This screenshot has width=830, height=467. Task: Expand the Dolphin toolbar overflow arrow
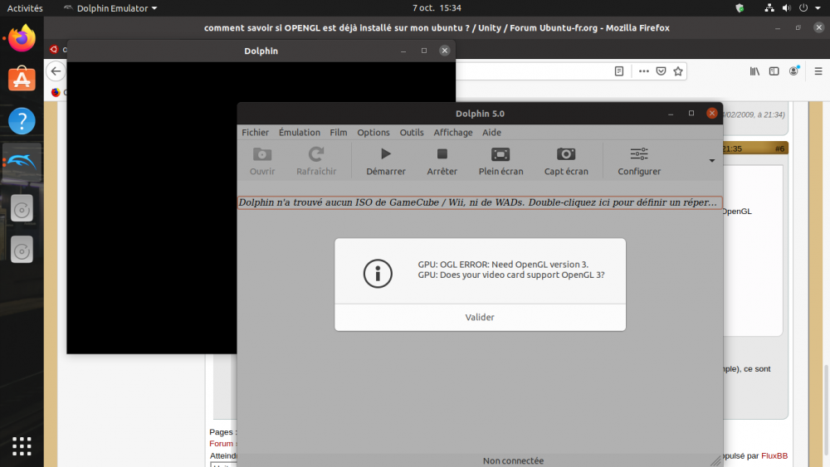tap(712, 161)
